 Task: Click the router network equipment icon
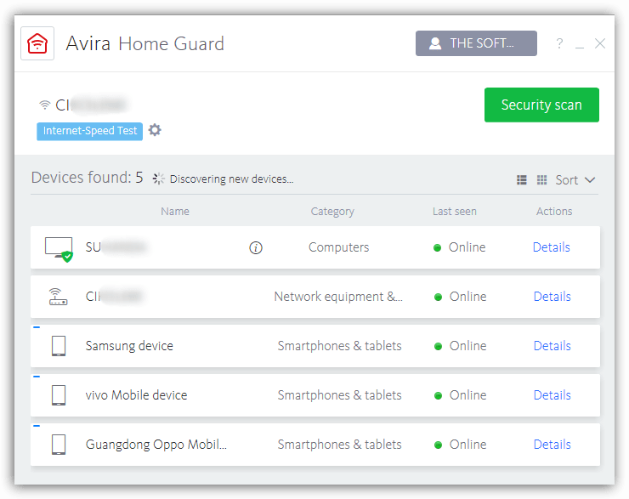58,297
